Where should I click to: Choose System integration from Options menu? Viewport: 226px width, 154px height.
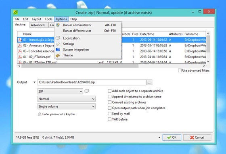click(88, 50)
